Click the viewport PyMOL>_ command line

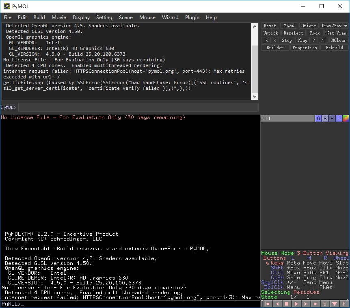(130, 304)
